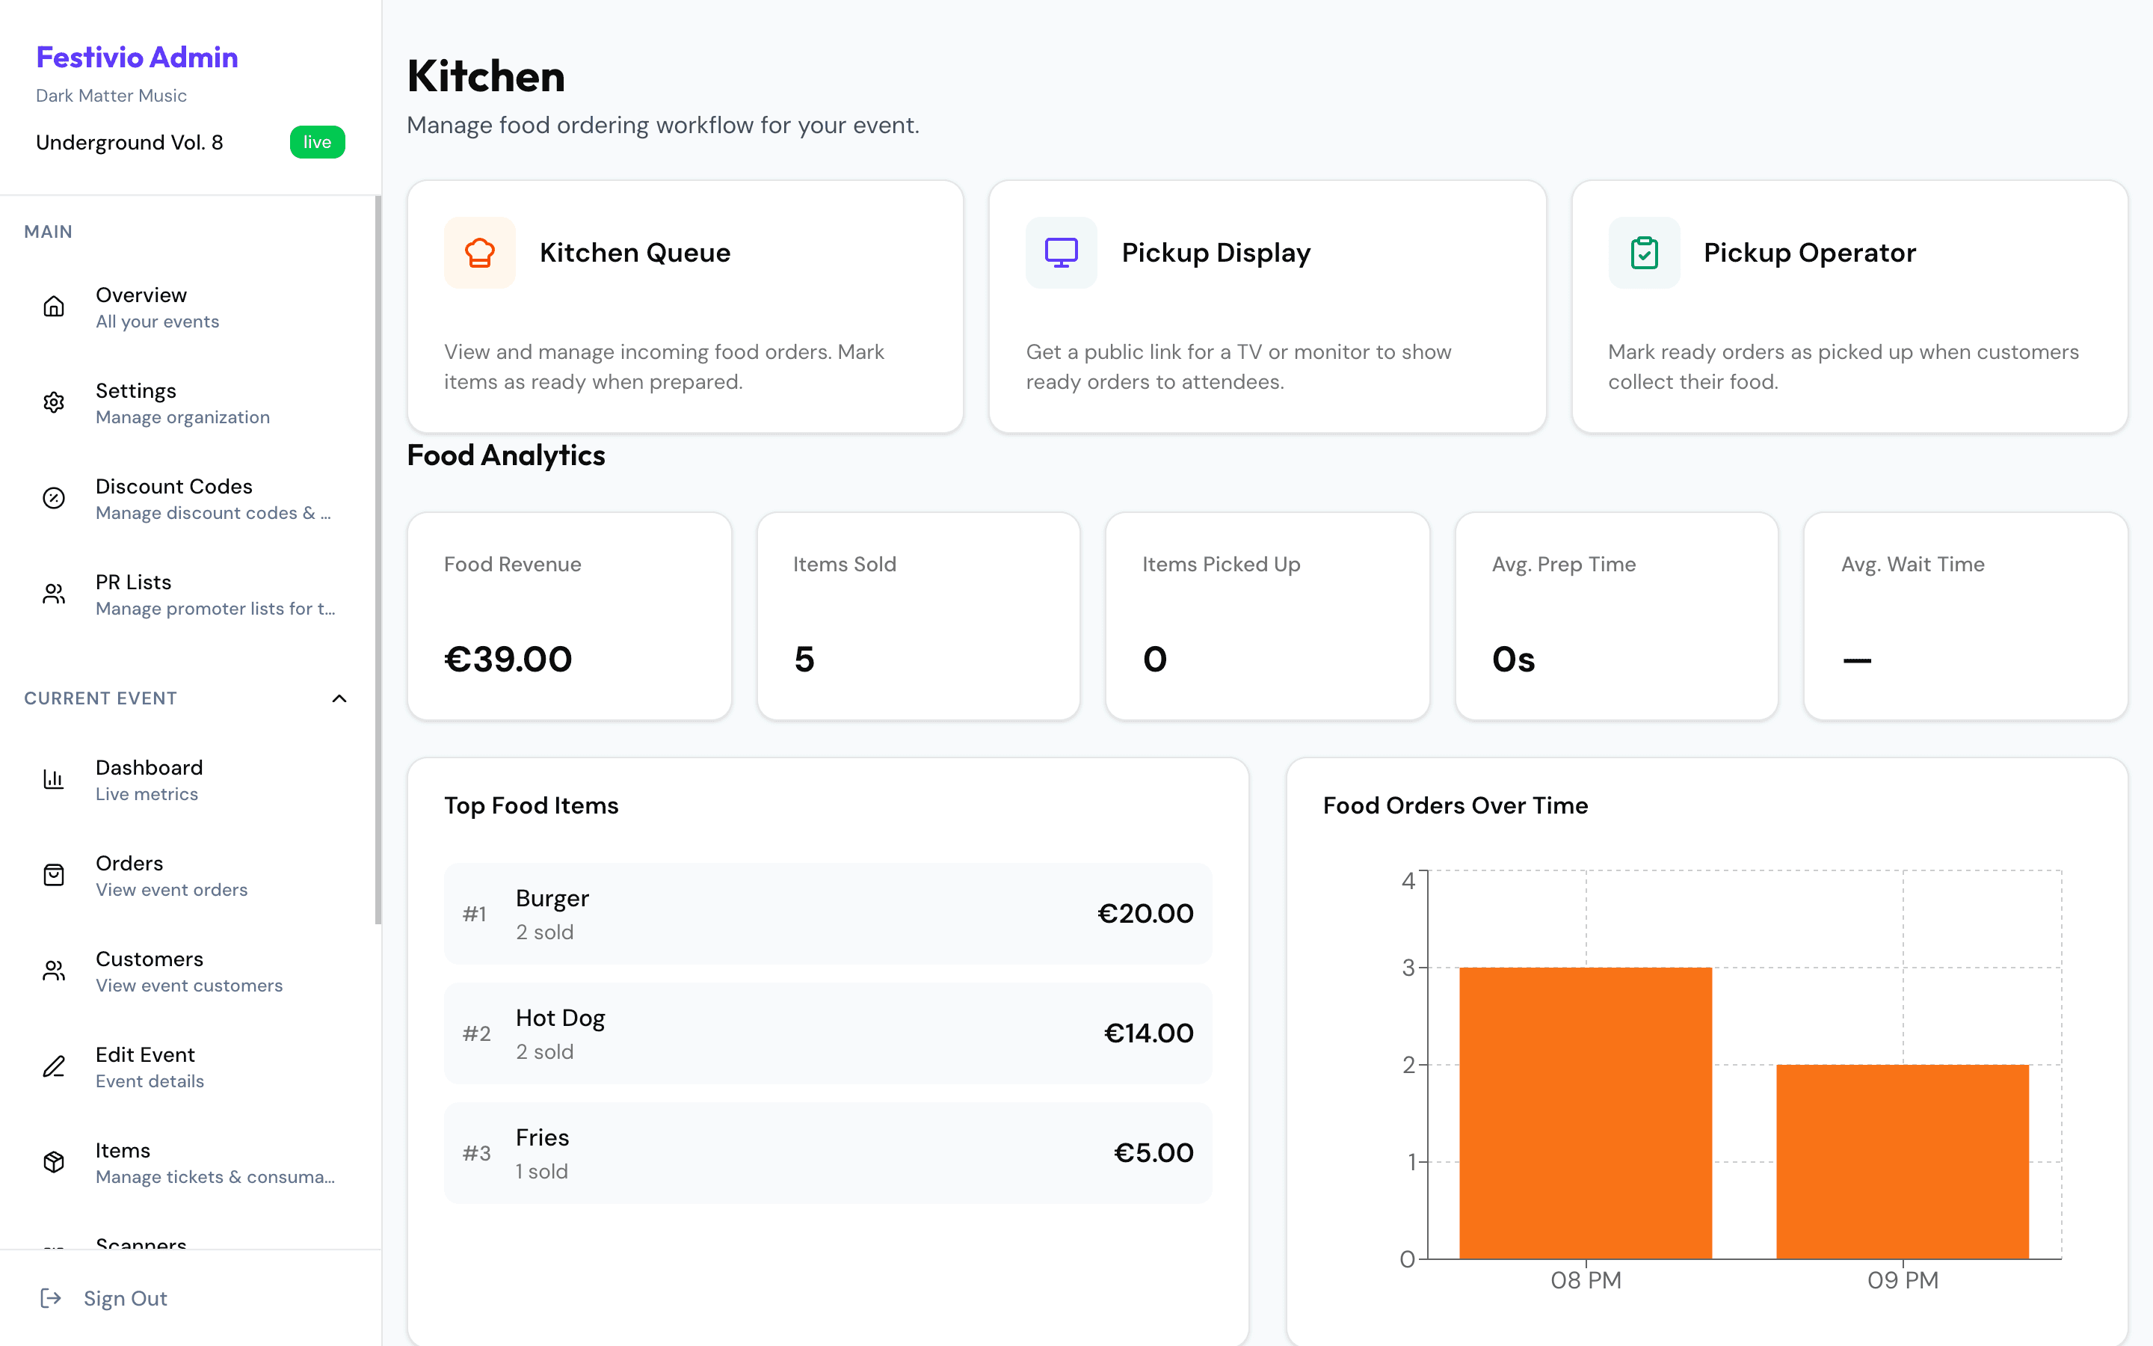Click the live status badge
The width and height of the screenshot is (2153, 1346).
click(317, 141)
